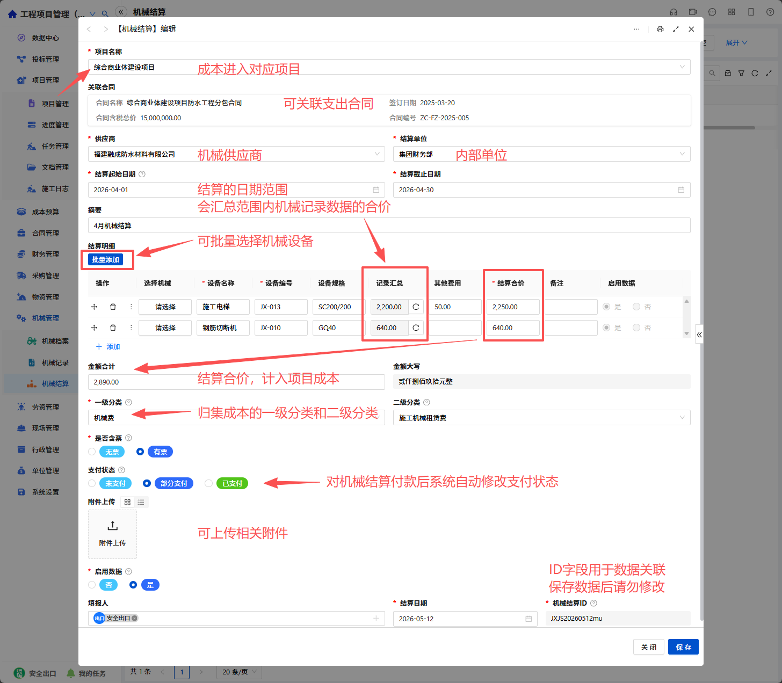Click refresh icon beside 640.00 record total
782x683 pixels.
click(416, 328)
